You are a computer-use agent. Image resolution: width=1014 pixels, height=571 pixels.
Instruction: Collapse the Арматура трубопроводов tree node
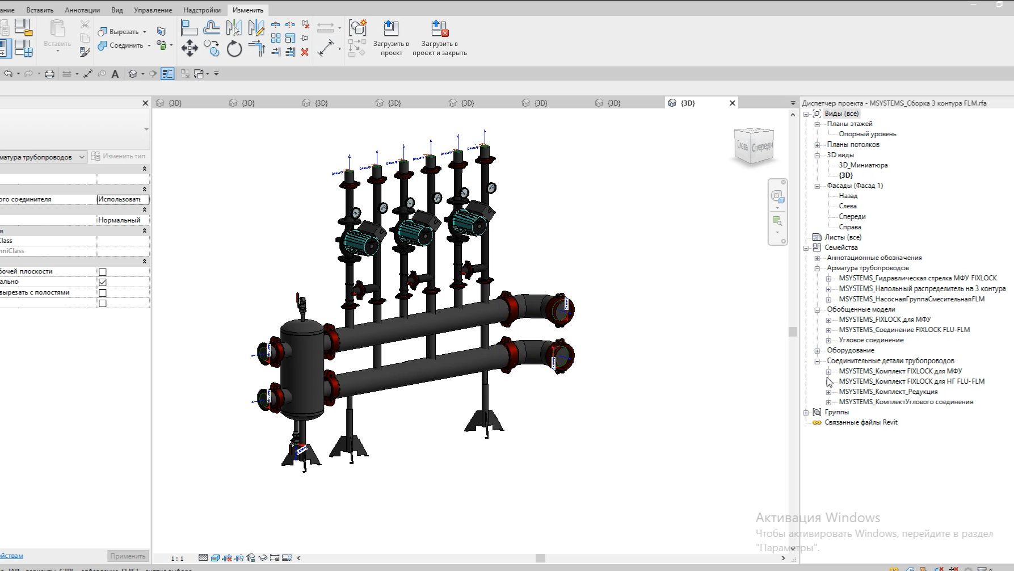coord(817,268)
